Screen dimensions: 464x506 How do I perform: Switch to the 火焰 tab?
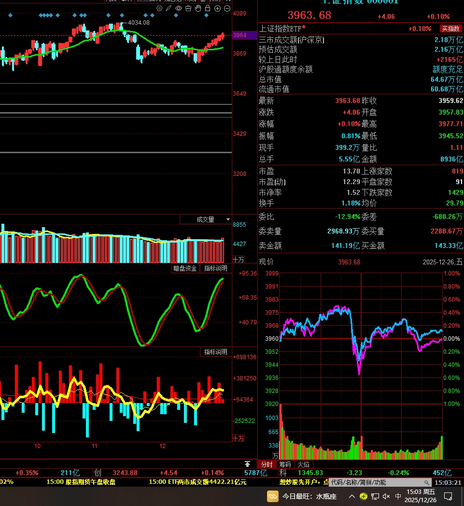[303, 464]
